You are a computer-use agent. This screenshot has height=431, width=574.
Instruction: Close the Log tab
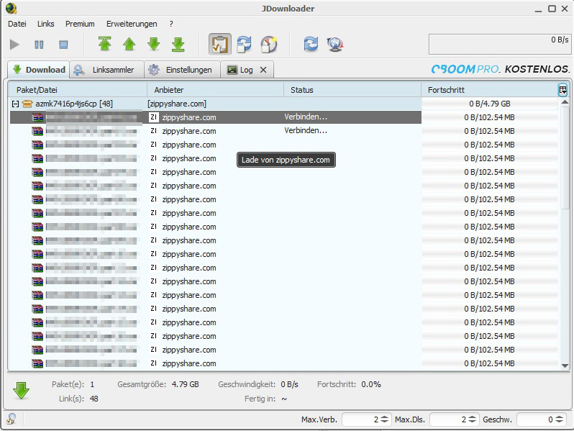(263, 70)
